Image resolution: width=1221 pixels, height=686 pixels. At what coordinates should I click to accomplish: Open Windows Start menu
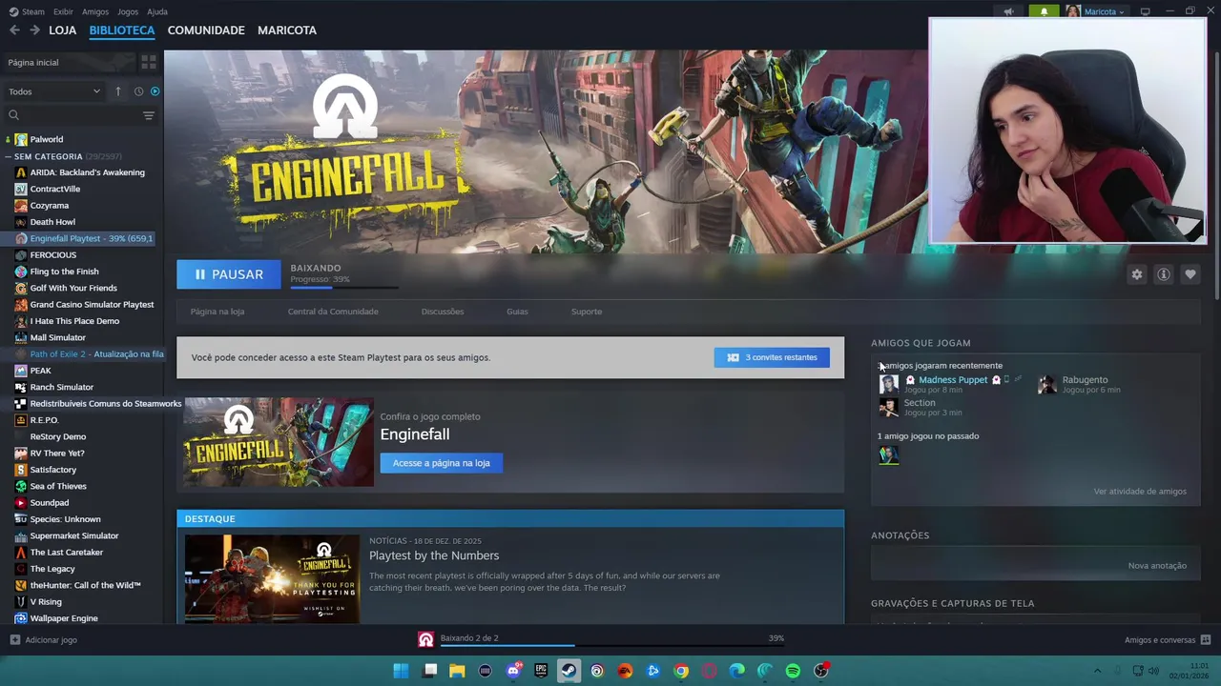point(402,671)
